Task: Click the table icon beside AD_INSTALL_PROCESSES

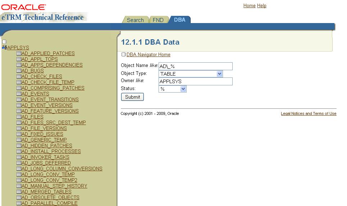Action: point(19,151)
